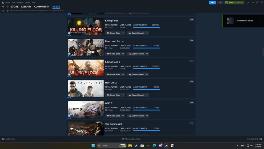
Task: Open the announcements megaphone icon
Action: tap(212, 3)
